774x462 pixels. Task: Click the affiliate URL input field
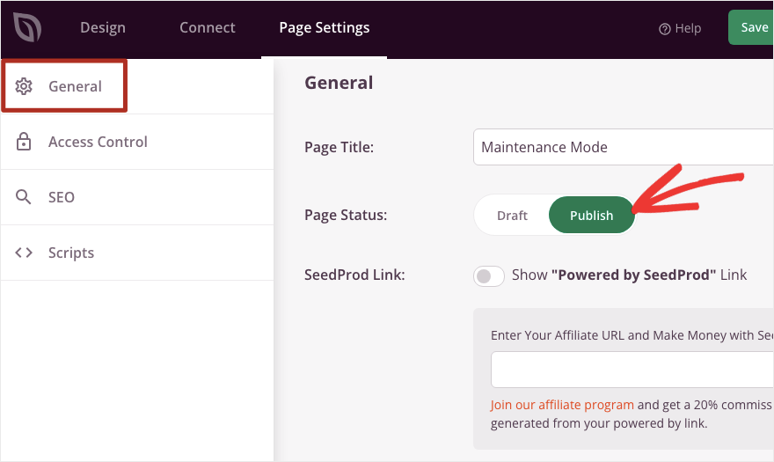pos(632,370)
